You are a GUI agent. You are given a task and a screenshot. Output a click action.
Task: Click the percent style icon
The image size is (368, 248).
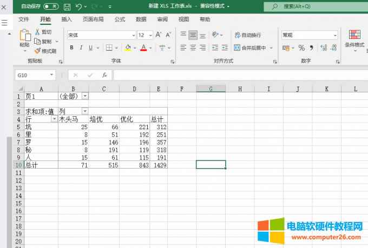(301, 48)
